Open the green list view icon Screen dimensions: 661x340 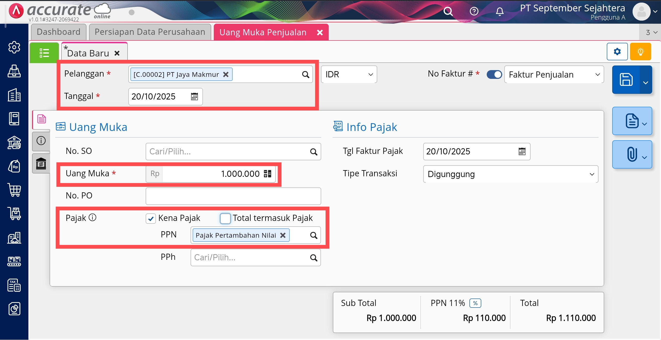(x=44, y=53)
